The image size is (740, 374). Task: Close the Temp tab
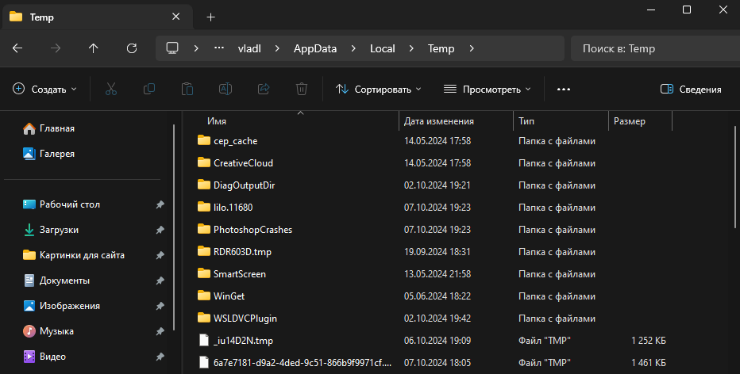coord(176,17)
